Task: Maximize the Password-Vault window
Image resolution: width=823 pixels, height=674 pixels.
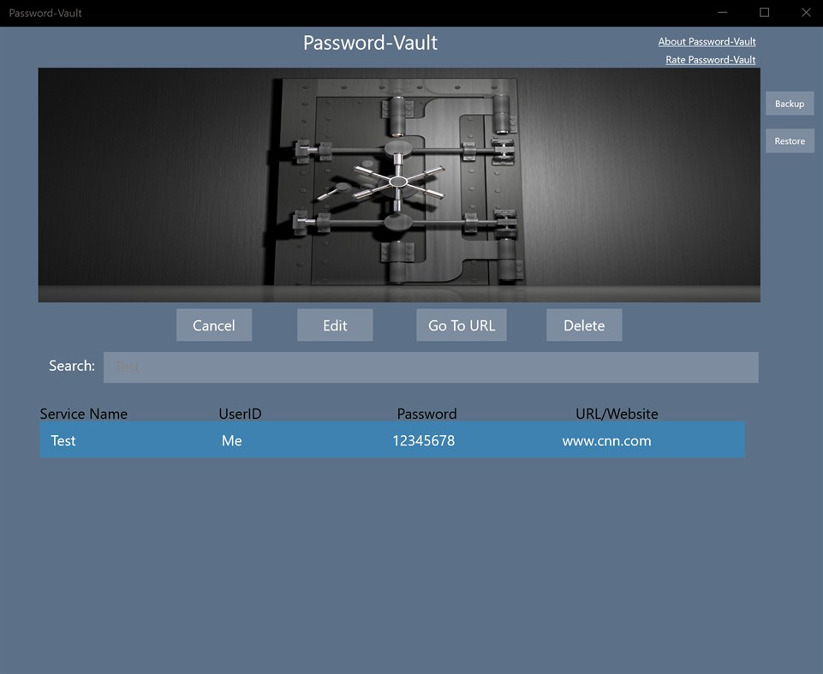Action: pyautogui.click(x=764, y=13)
